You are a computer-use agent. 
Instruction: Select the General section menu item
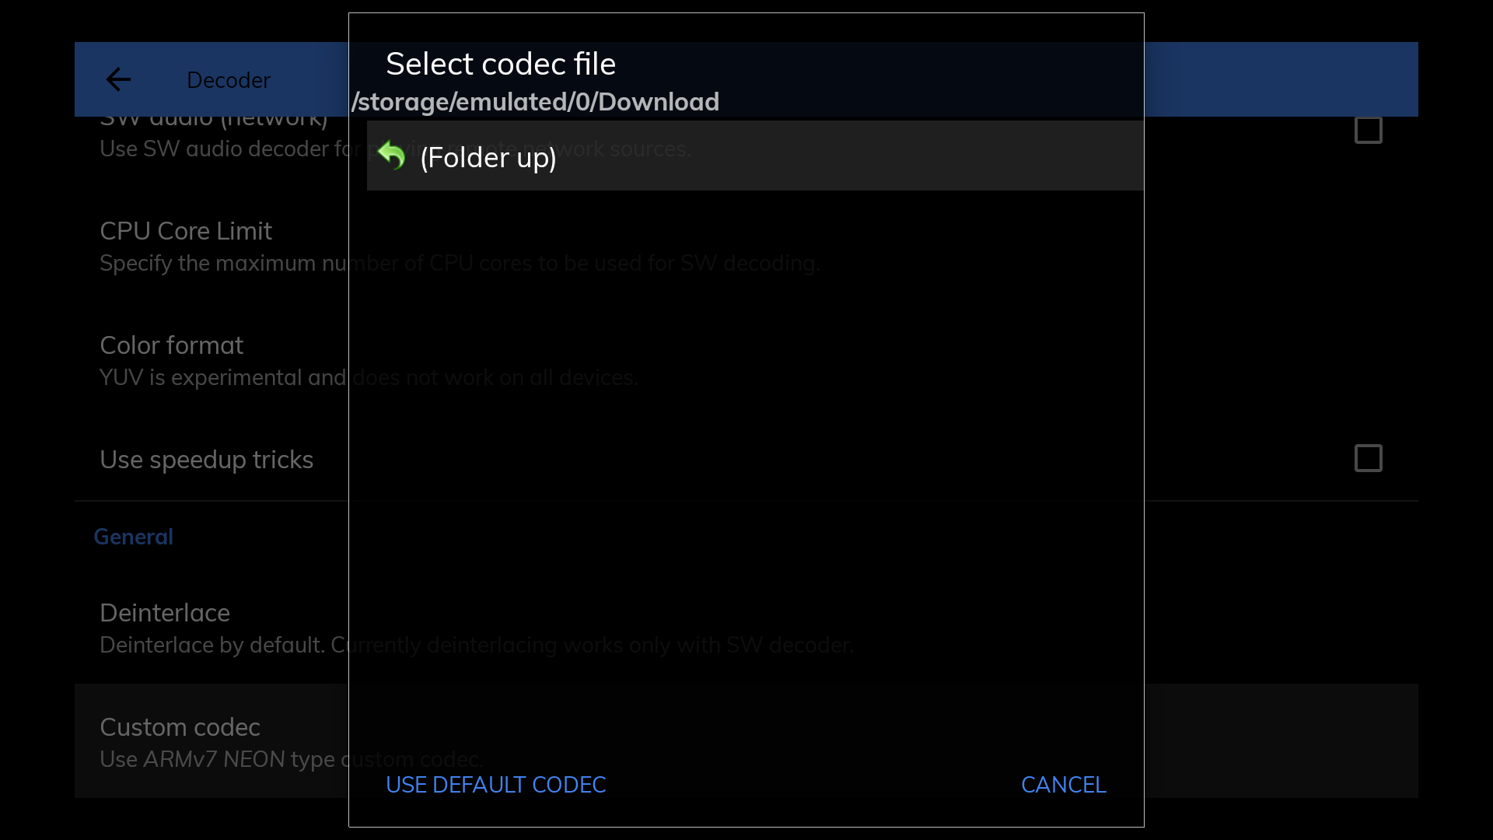pos(133,535)
